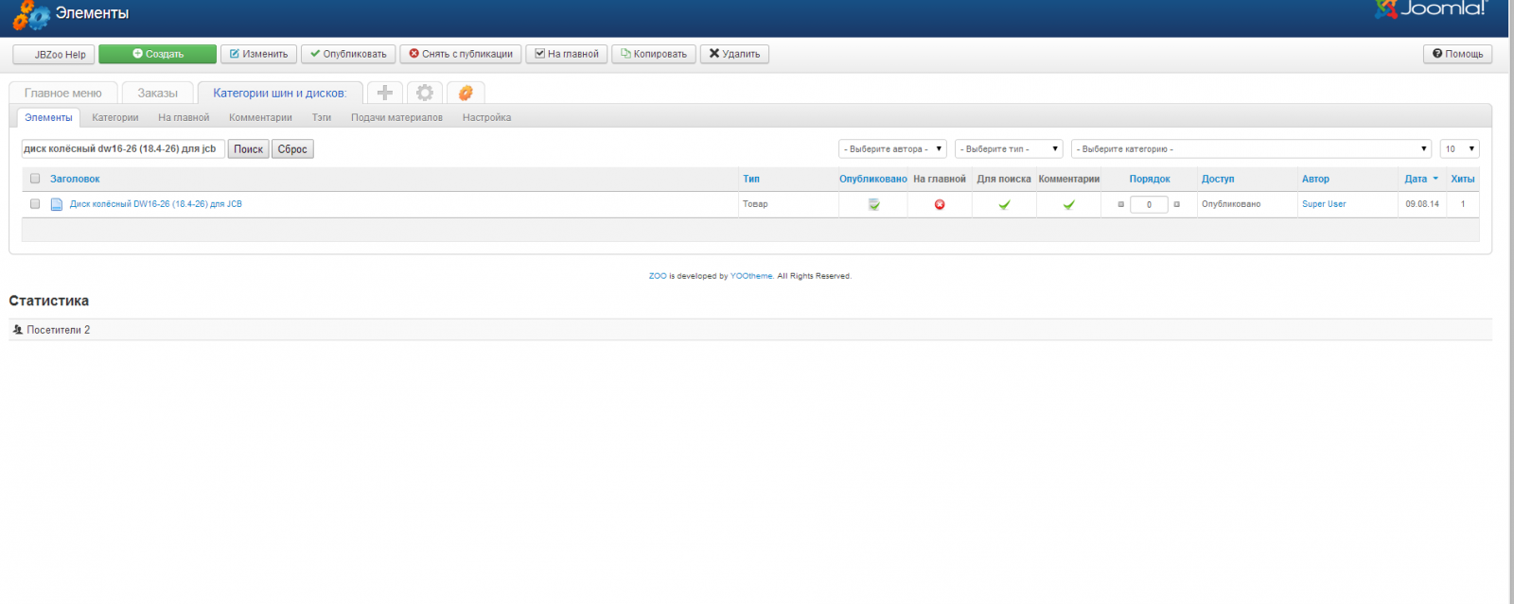Expand the Выберите категорию dropdown
1514x604 pixels.
(1251, 149)
